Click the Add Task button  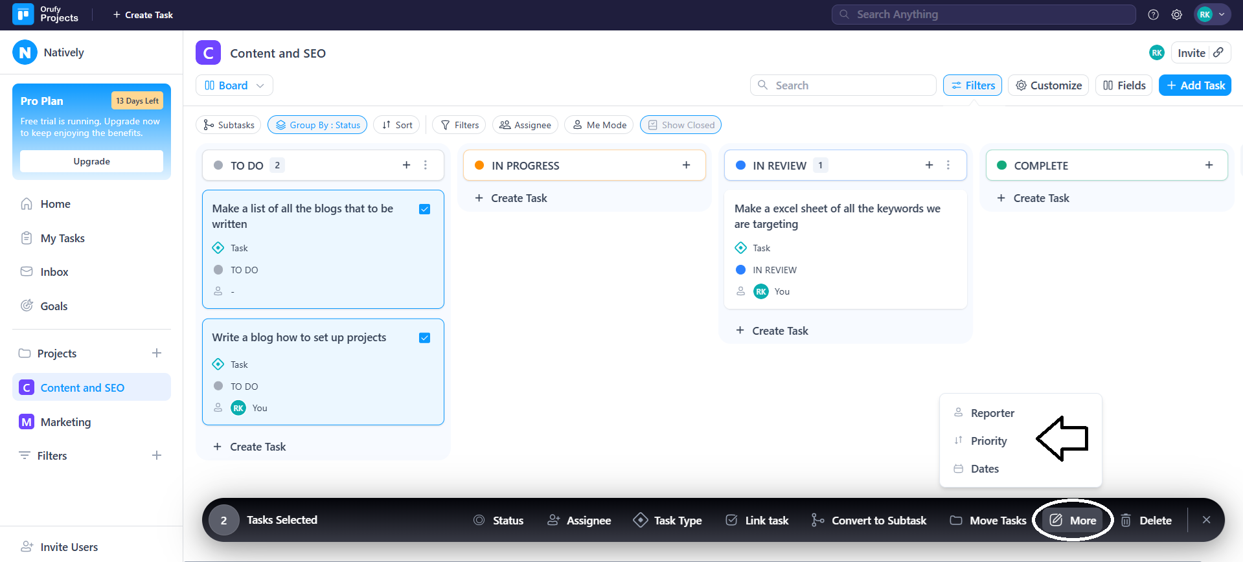1194,85
